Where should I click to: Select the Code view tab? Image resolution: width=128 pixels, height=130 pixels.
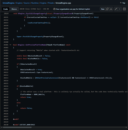point(6,9)
